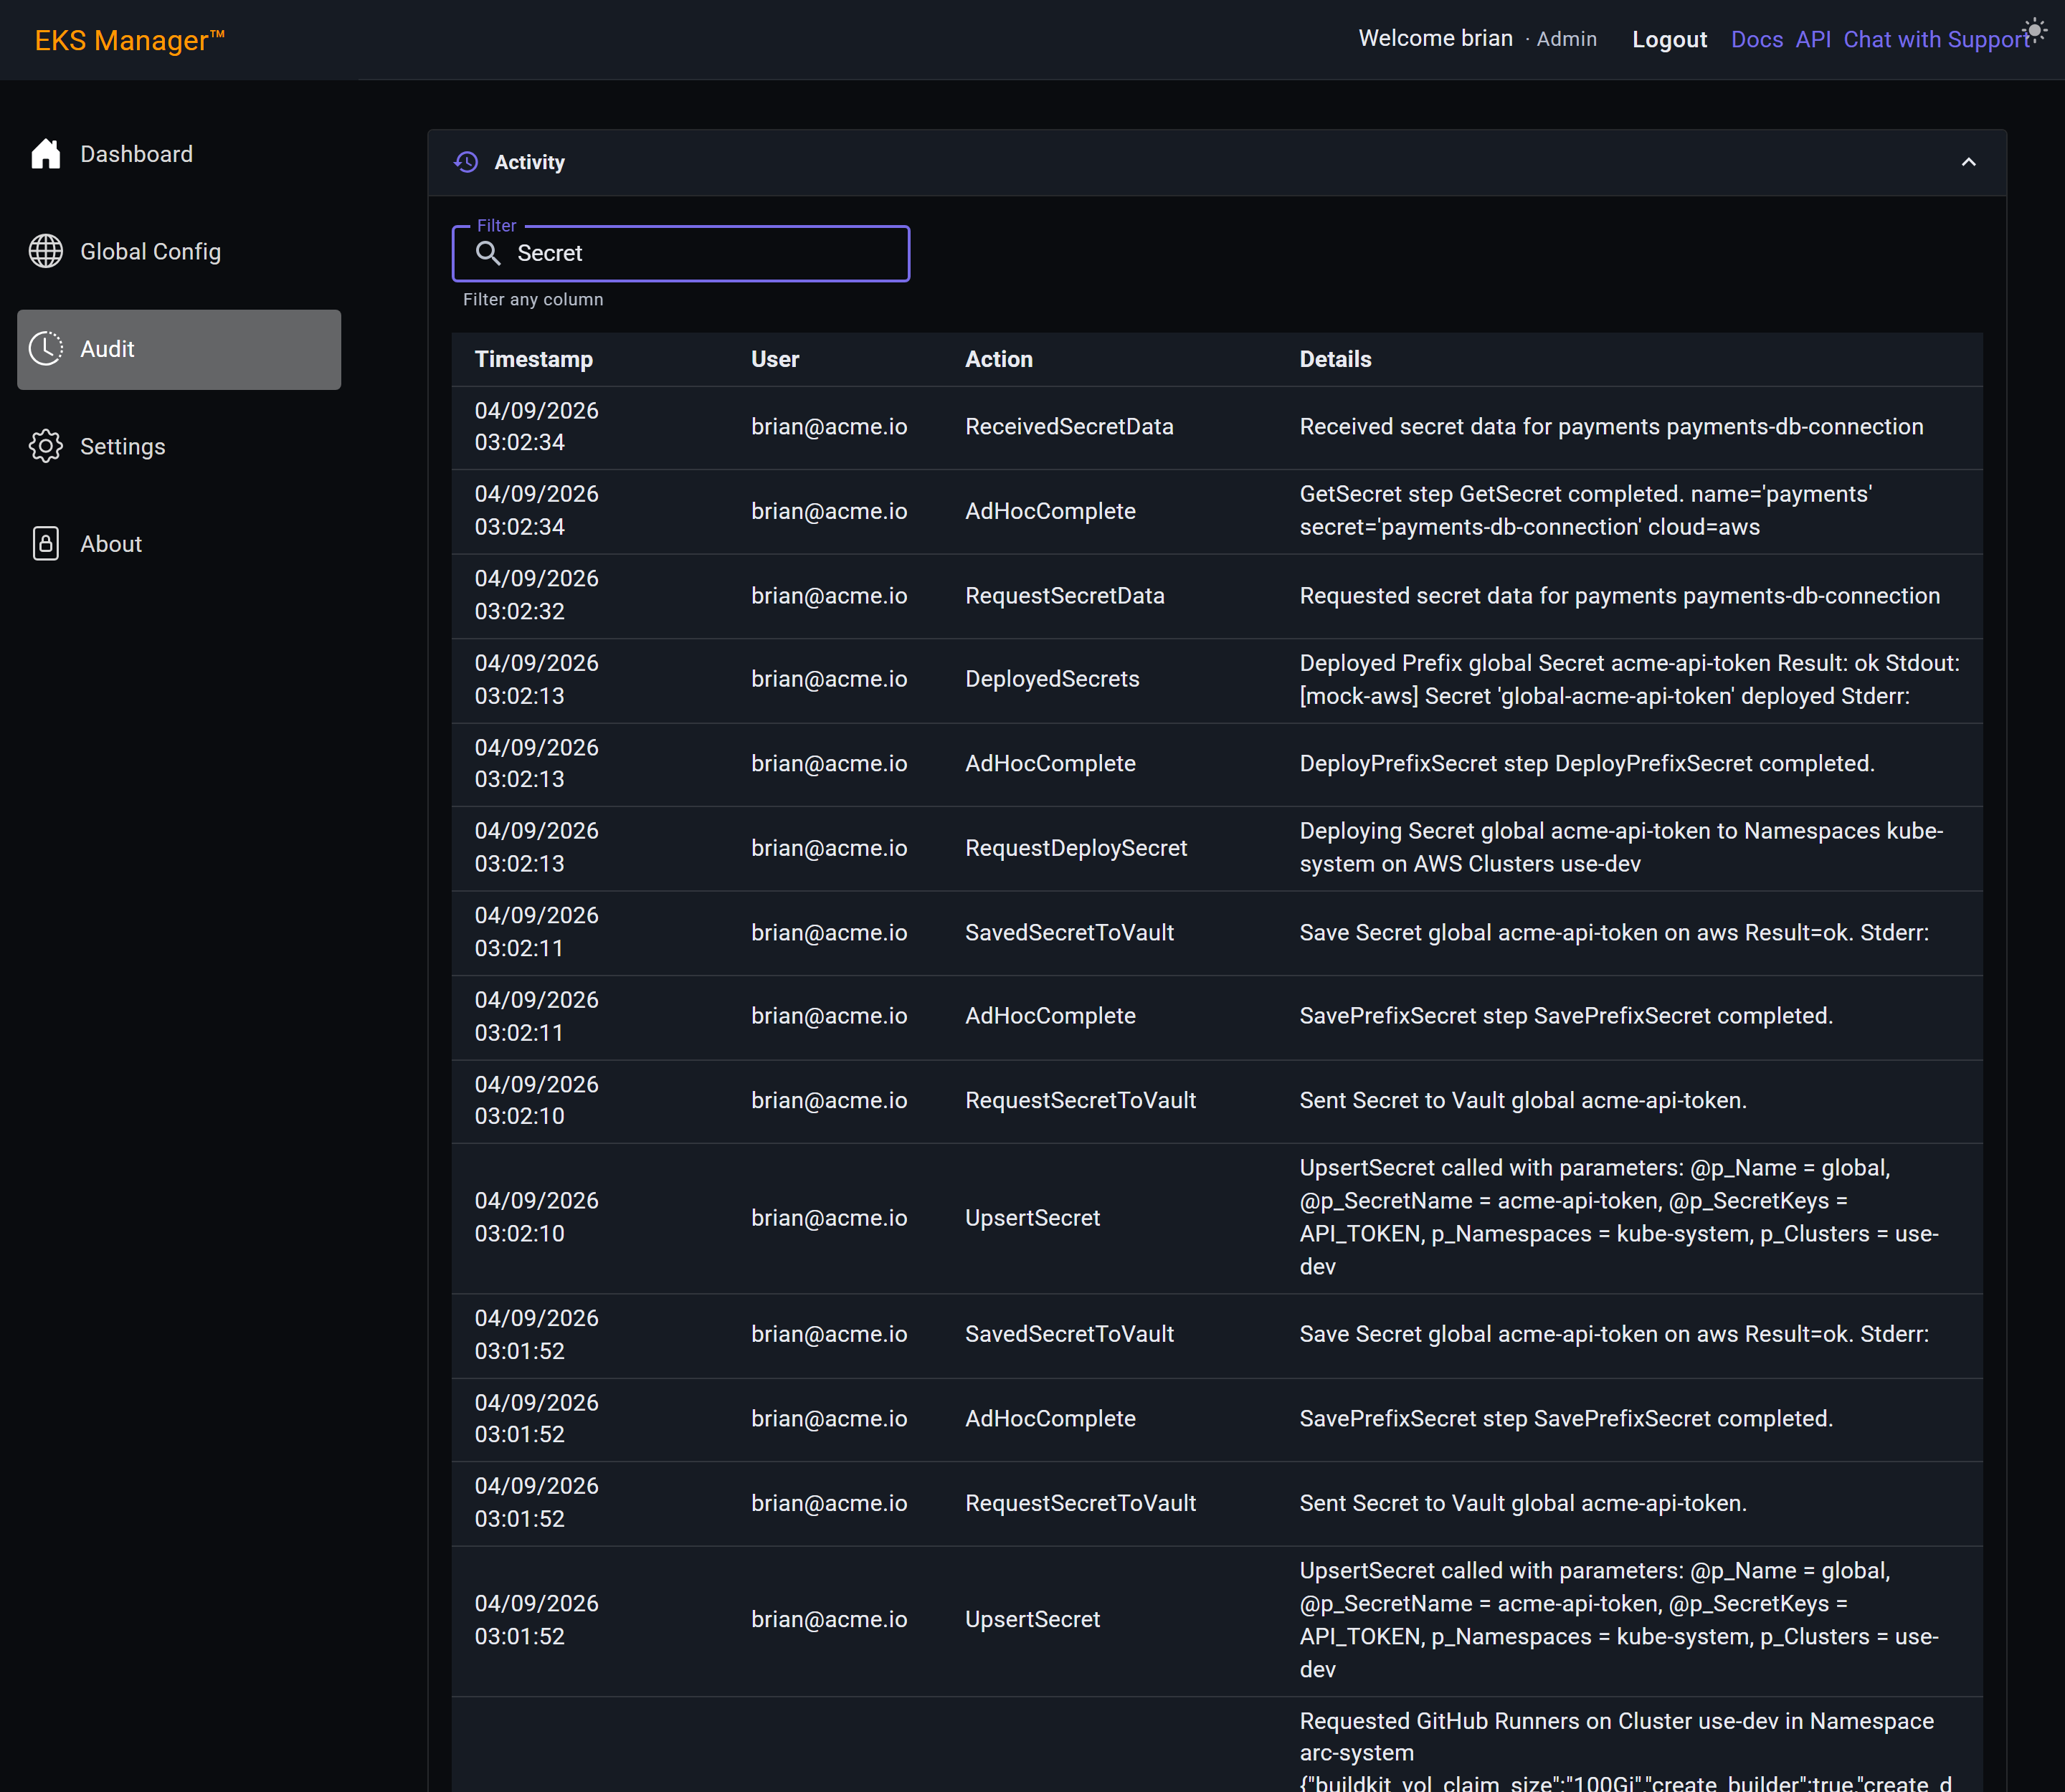Select the Audit sidebar item
Viewport: 2065px width, 1792px height.
point(179,349)
